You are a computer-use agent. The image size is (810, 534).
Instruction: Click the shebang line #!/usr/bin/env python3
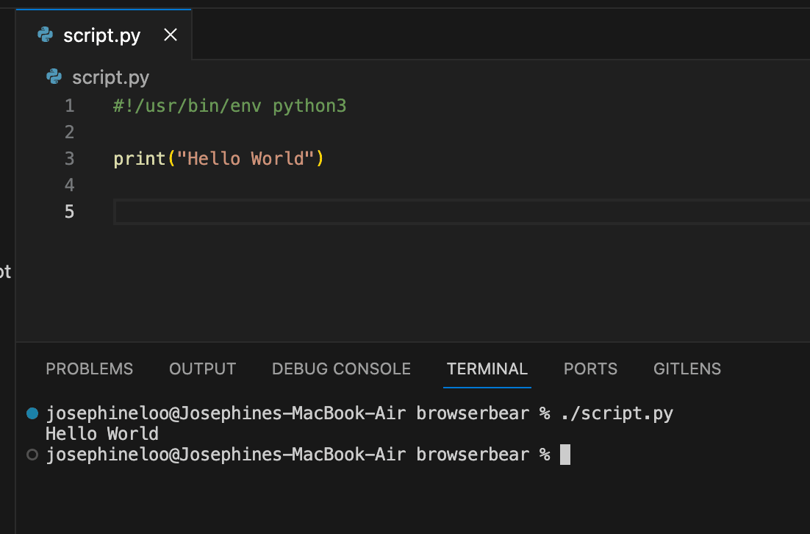pyautogui.click(x=229, y=105)
